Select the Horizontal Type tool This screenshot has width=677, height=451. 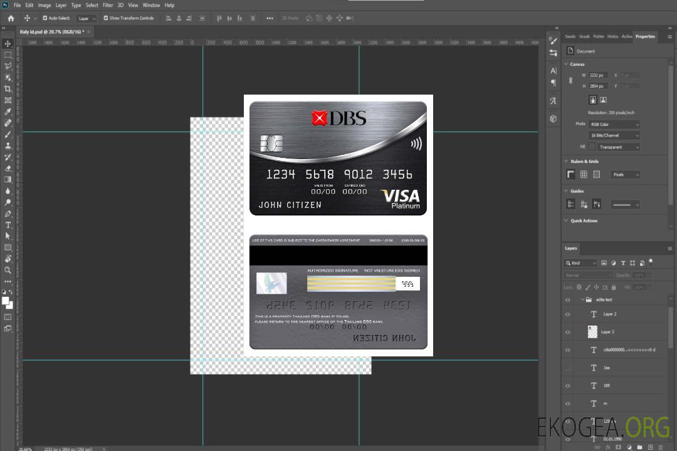8,225
